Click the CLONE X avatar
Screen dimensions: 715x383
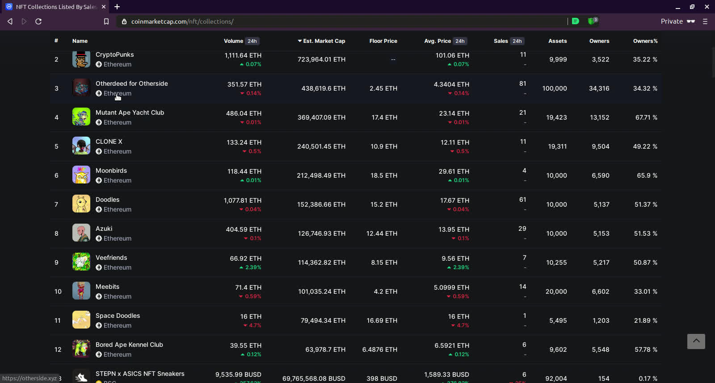81,146
